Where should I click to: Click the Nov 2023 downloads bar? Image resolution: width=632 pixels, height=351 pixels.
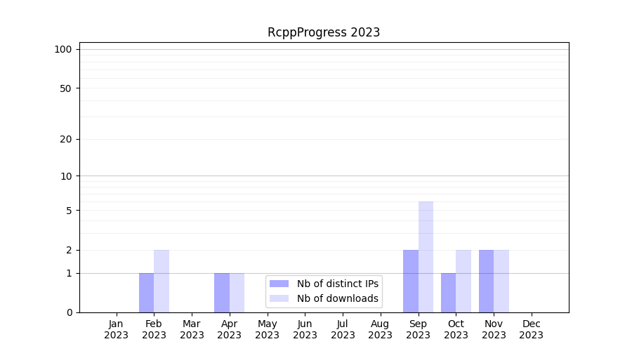[x=501, y=281]
